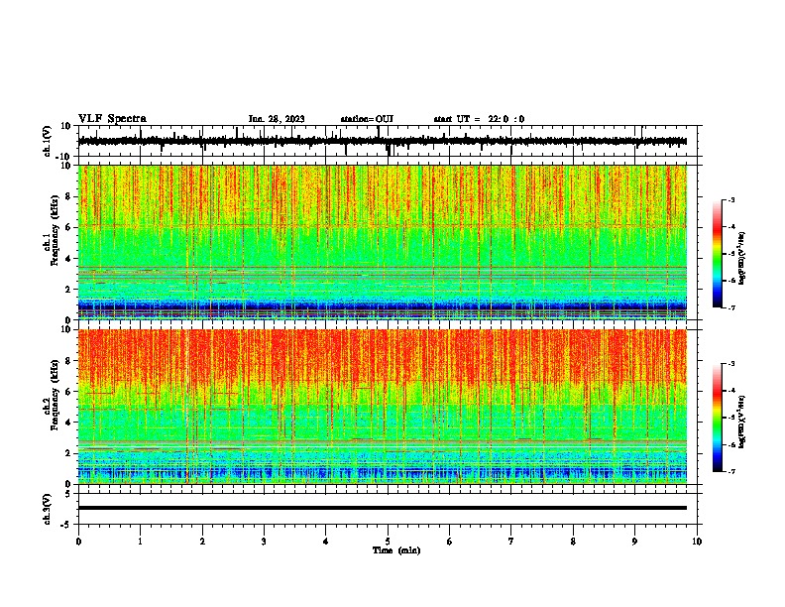Click the "-10" tick on ch.1(V) axis

(x=64, y=157)
